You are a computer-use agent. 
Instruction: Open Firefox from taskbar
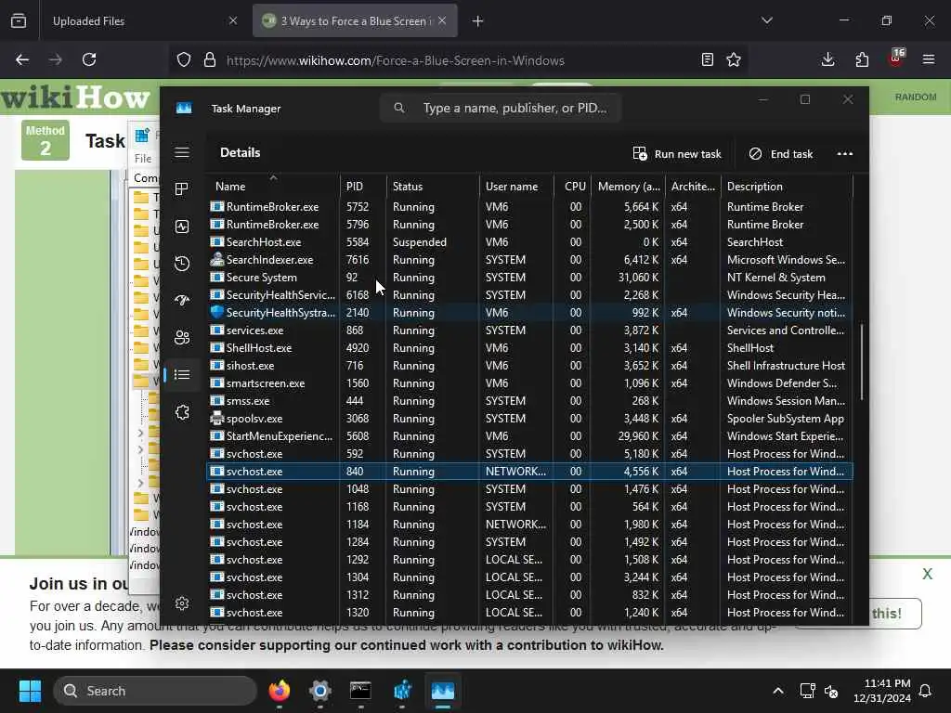(x=280, y=691)
